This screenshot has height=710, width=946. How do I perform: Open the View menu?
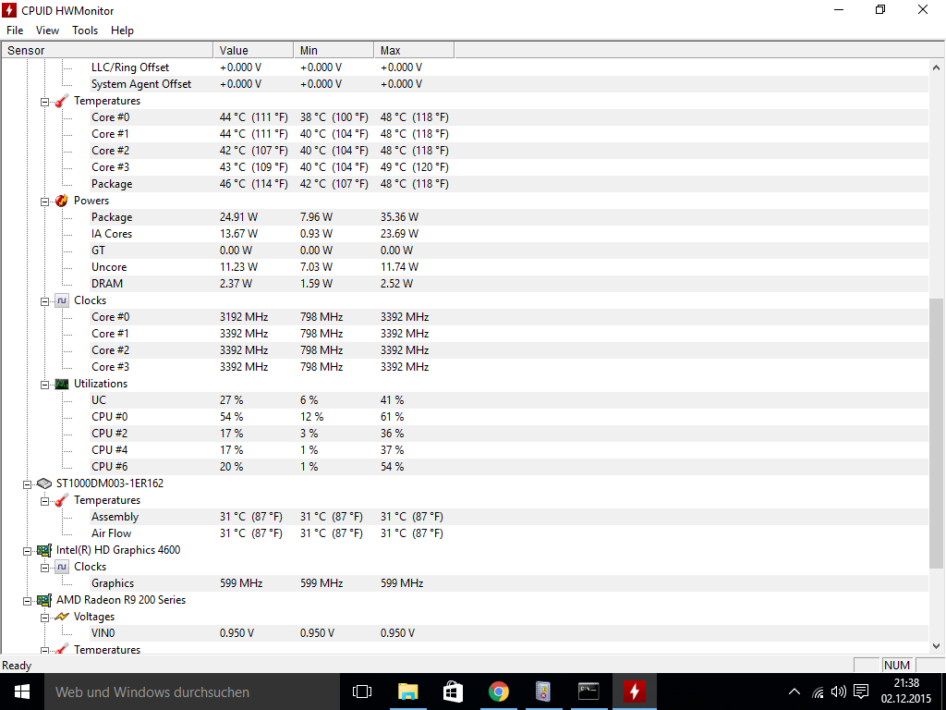pyautogui.click(x=47, y=31)
